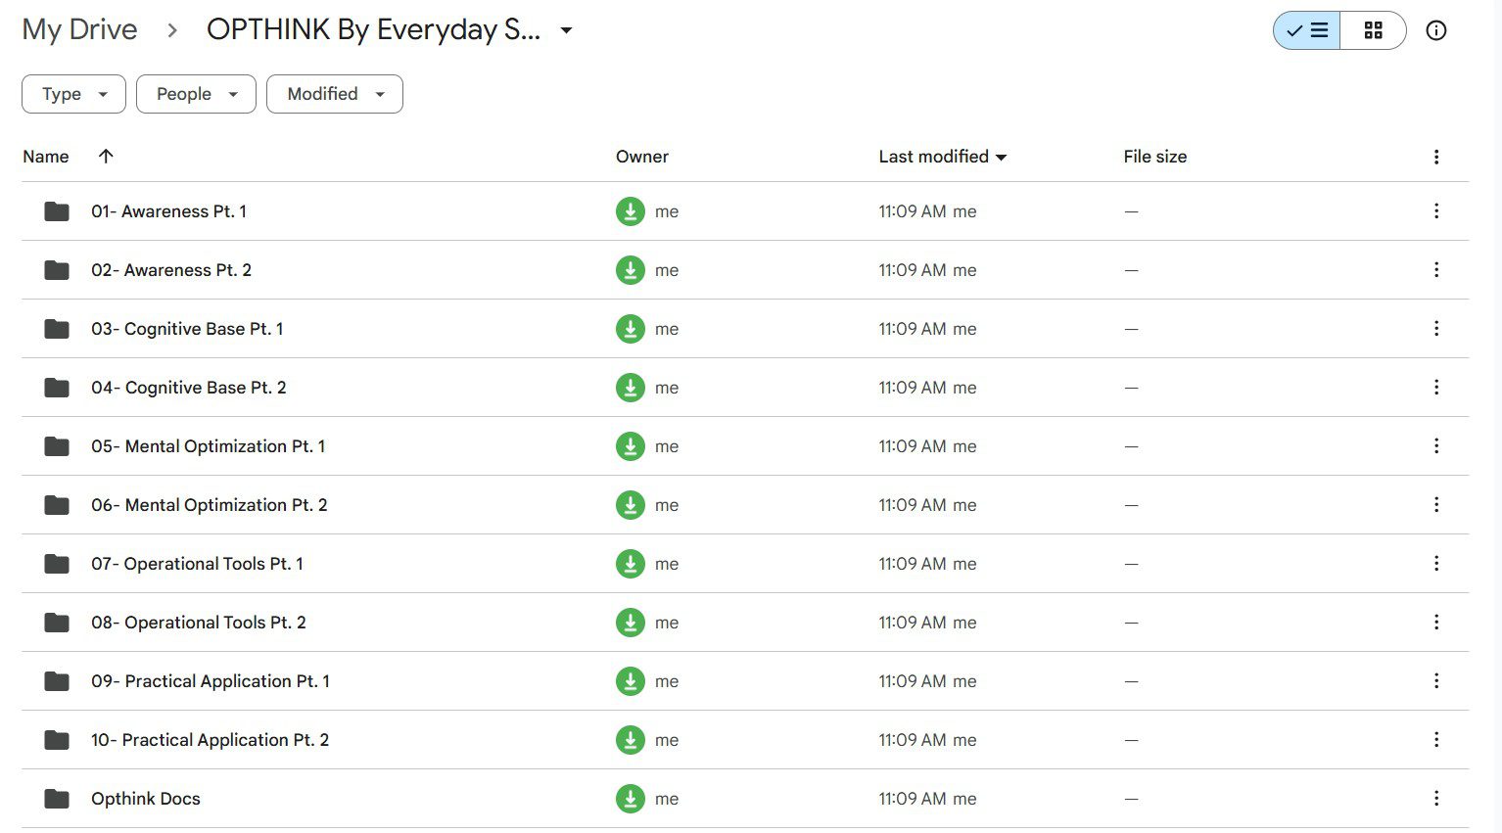Select the 03- Cognitive Base Pt. 1 folder icon
The height and width of the screenshot is (833, 1502).
click(57, 329)
